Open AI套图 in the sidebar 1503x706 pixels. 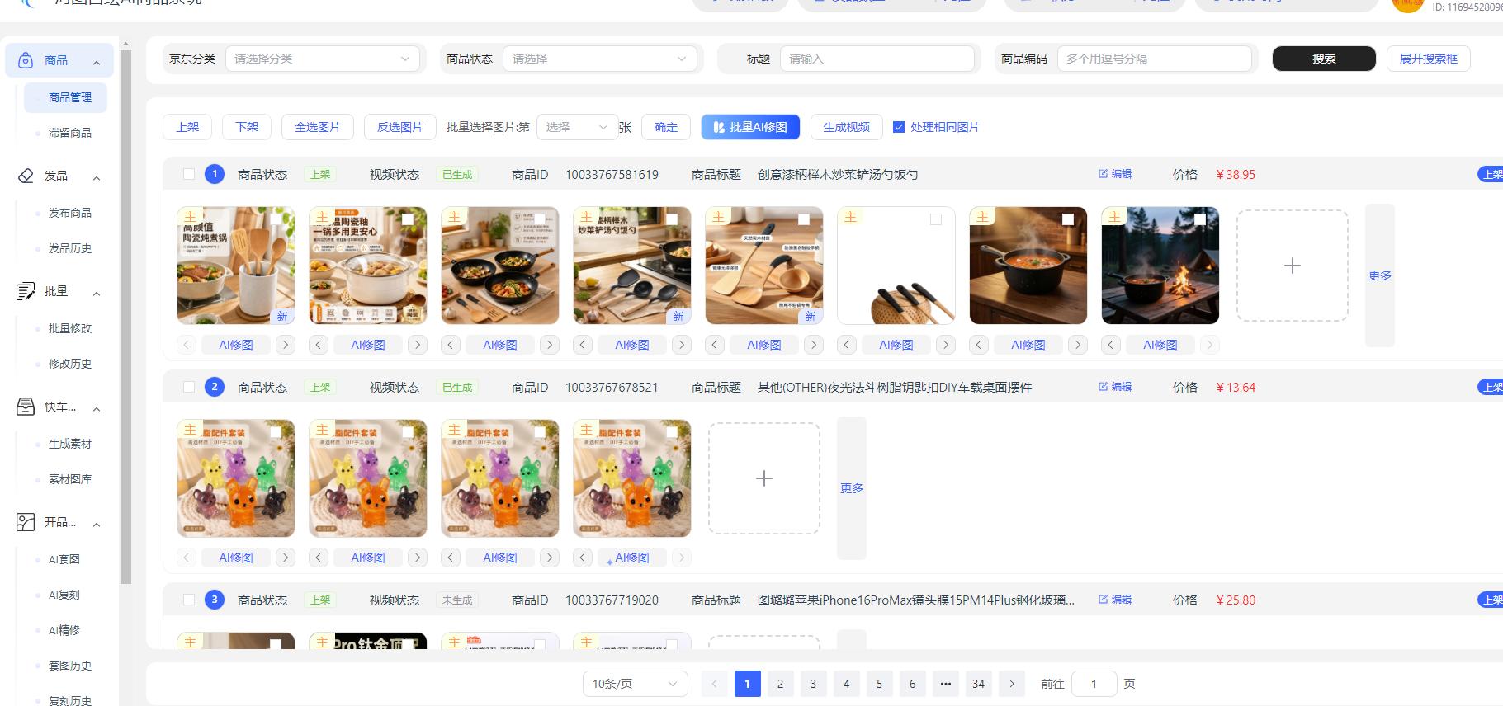(66, 559)
